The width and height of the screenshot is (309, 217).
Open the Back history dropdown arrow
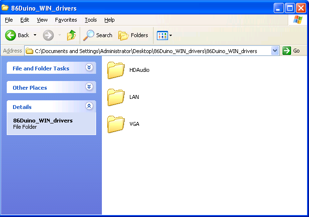[35, 35]
